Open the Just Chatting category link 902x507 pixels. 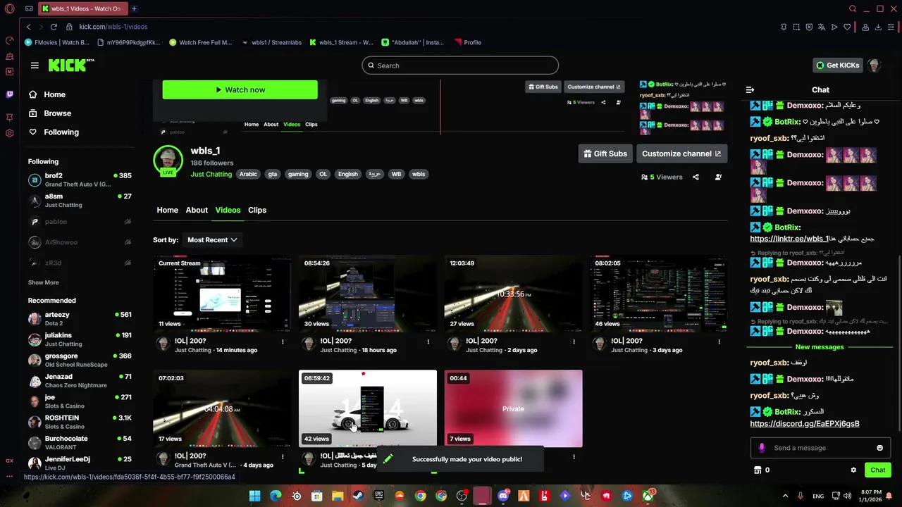pos(211,174)
